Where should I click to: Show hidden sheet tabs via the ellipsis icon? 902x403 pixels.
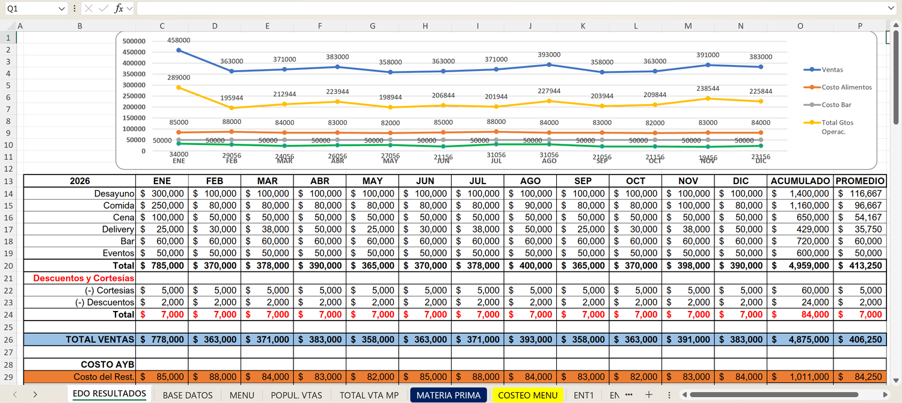point(629,395)
